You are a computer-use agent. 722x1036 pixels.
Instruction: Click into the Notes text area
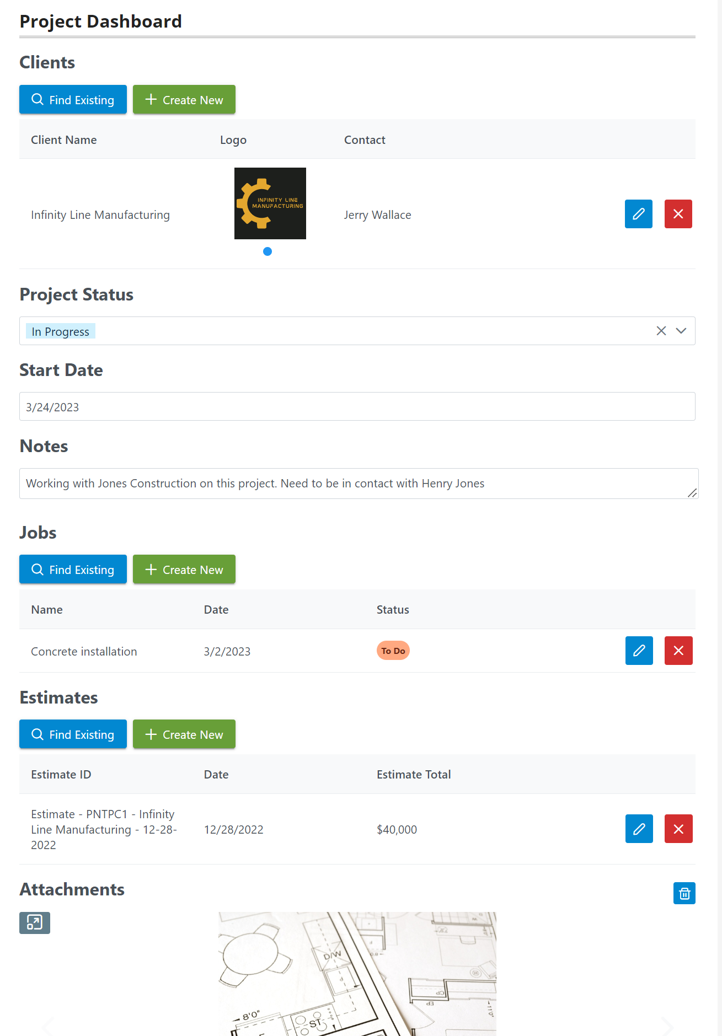(359, 484)
